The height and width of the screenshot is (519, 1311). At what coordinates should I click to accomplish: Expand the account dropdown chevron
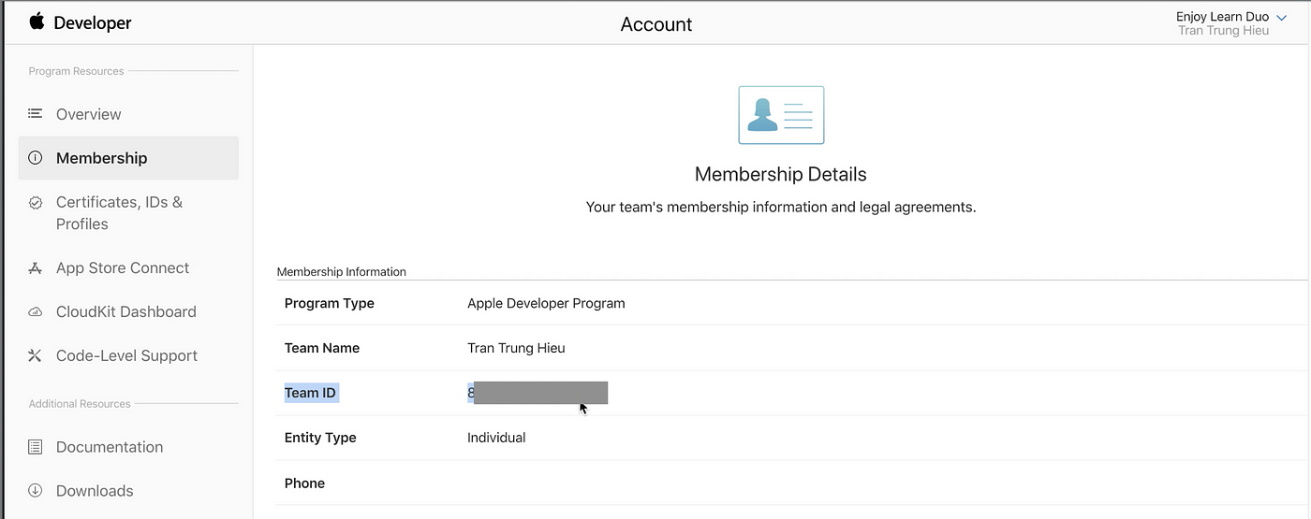[1282, 17]
